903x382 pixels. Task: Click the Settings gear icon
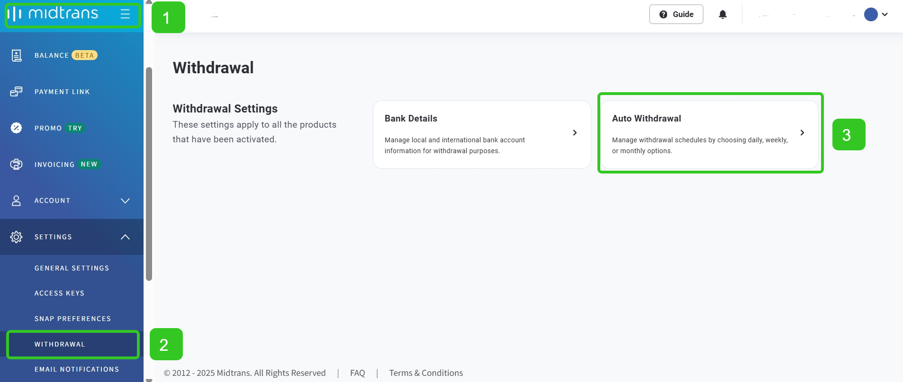tap(17, 237)
